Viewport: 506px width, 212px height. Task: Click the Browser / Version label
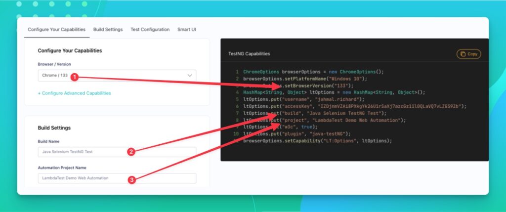(x=54, y=64)
